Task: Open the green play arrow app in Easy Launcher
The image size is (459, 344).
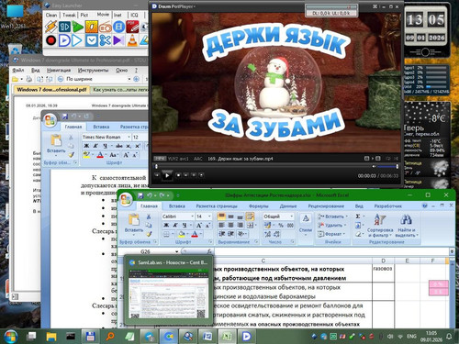Action: click(78, 27)
